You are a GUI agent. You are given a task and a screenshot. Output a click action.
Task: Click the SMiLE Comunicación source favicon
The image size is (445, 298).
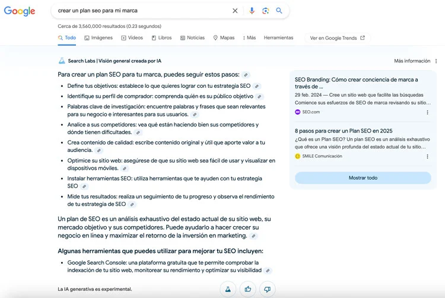(x=297, y=156)
